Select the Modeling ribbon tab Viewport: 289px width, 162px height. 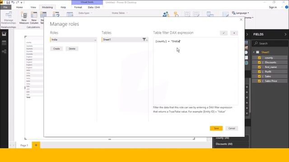[x=47, y=7]
